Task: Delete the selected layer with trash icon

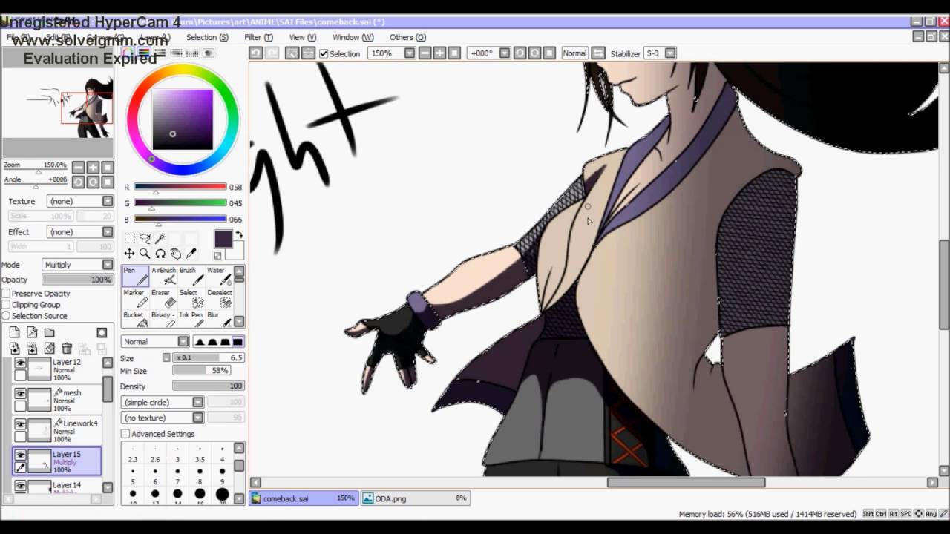Action: (x=67, y=349)
